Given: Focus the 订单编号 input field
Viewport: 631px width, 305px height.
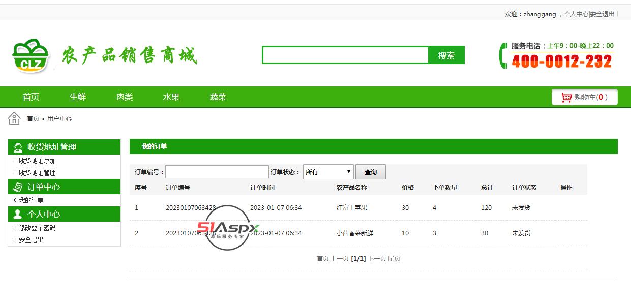Looking at the screenshot, I should (x=217, y=172).
